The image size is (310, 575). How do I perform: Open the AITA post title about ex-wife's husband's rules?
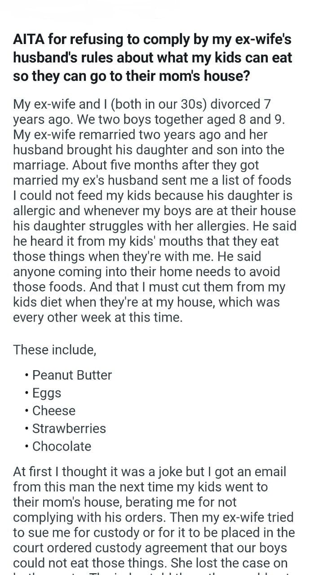(152, 57)
